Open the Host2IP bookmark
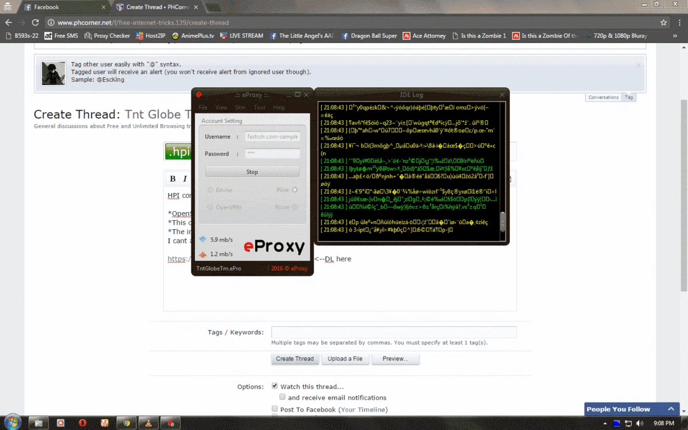 [151, 36]
